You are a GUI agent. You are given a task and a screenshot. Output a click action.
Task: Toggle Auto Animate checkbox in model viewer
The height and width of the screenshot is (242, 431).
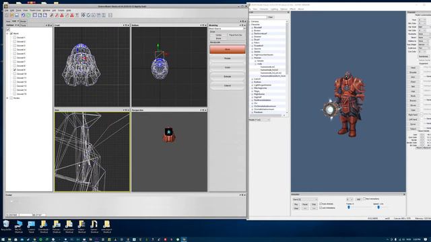point(321,204)
